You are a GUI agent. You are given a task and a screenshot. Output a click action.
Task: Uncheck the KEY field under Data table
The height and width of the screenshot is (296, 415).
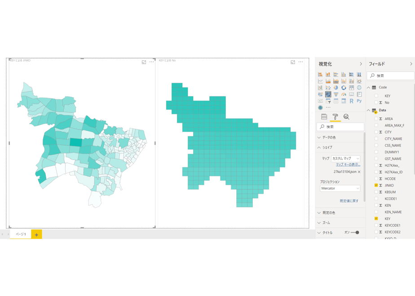(376, 218)
